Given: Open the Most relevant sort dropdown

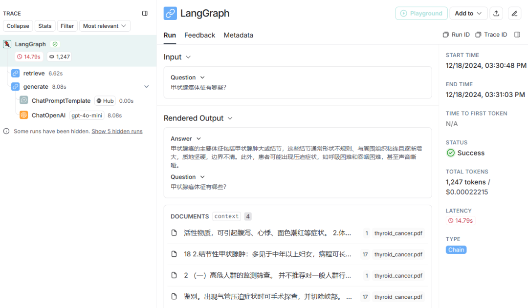Looking at the screenshot, I should click(x=105, y=26).
